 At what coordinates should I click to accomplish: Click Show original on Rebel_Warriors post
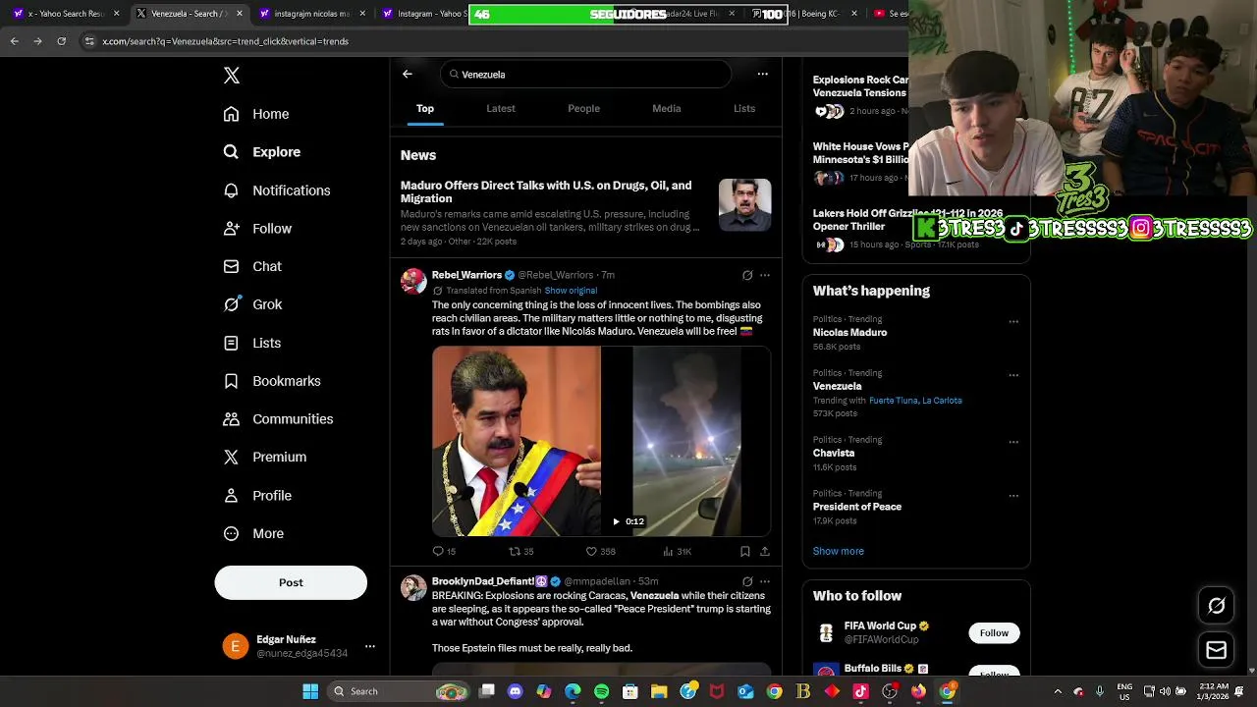(x=571, y=291)
